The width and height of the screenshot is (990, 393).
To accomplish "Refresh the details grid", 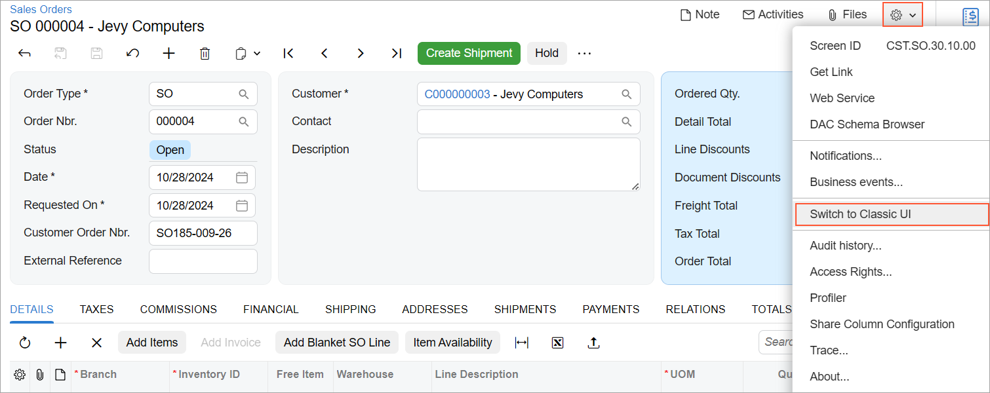I will pos(25,343).
